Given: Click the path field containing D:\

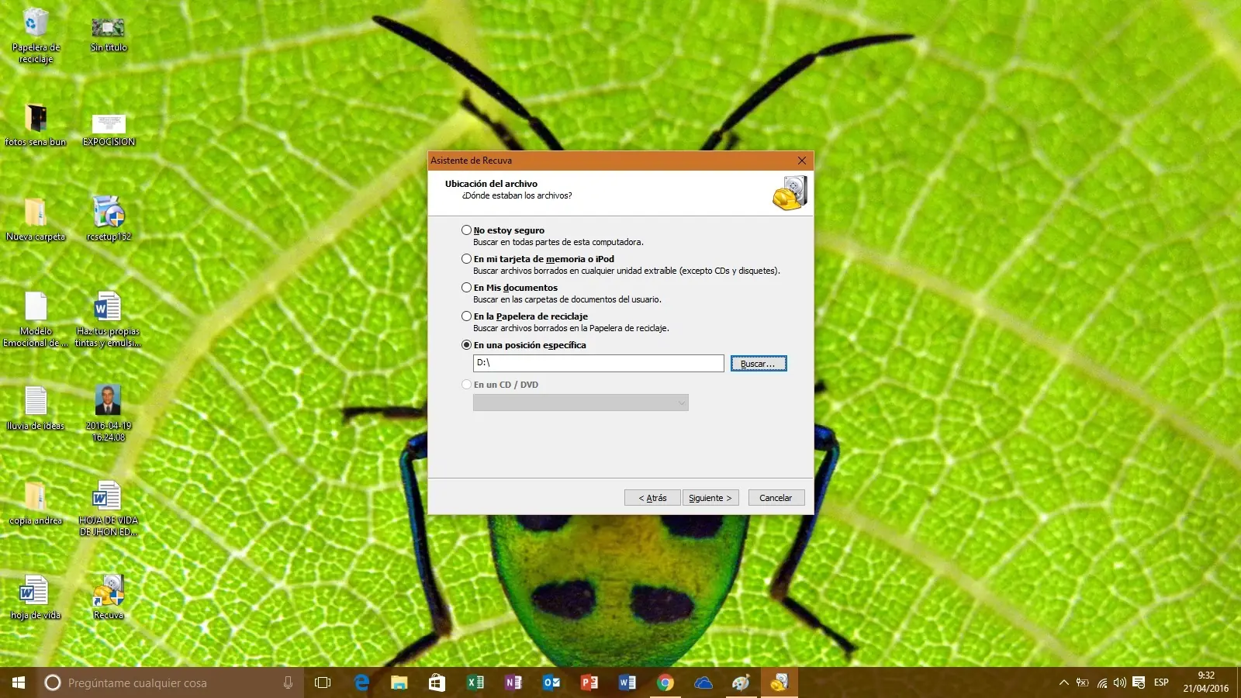Looking at the screenshot, I should coord(598,363).
